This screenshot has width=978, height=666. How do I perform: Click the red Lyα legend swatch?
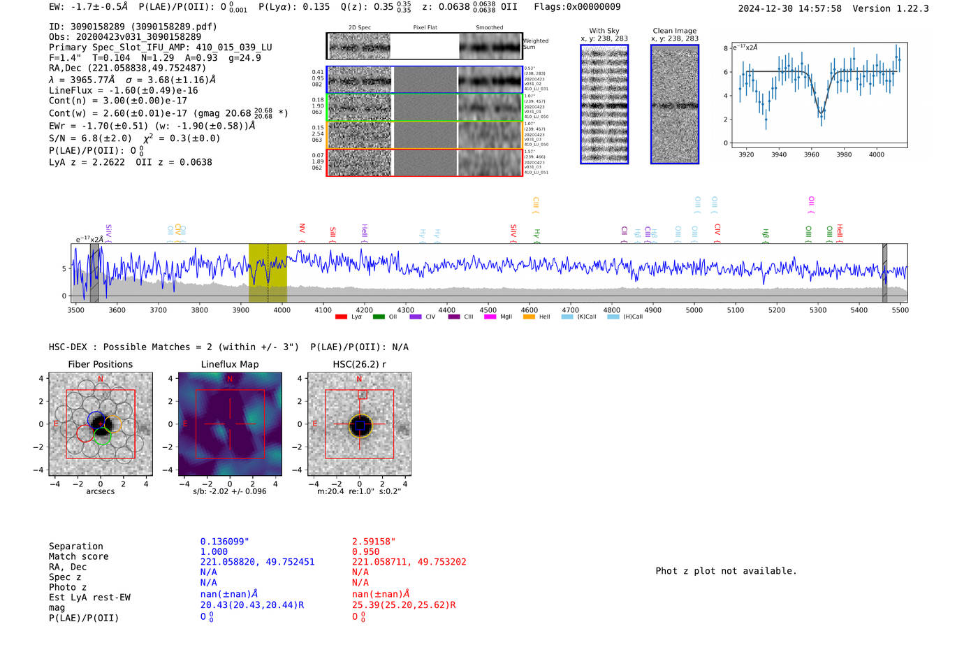pyautogui.click(x=341, y=317)
